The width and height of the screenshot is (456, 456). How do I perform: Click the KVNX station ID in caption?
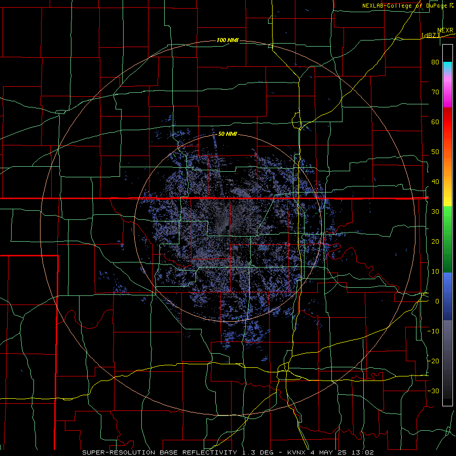click(x=296, y=452)
